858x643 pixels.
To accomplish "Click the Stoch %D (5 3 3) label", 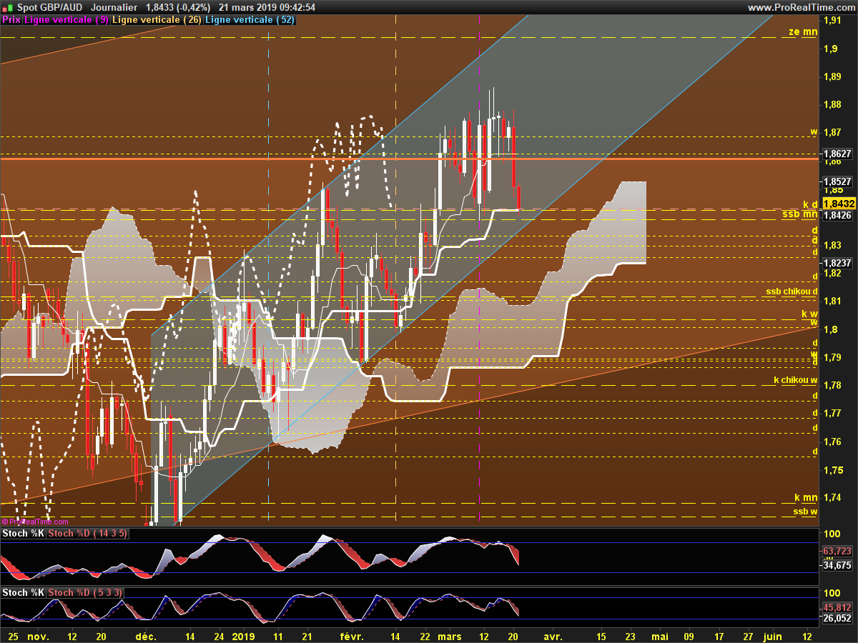I will [x=86, y=593].
